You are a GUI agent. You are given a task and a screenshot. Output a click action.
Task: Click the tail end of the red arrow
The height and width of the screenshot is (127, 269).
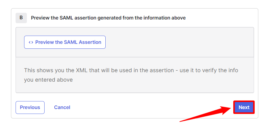pyautogui.click(x=181, y=121)
